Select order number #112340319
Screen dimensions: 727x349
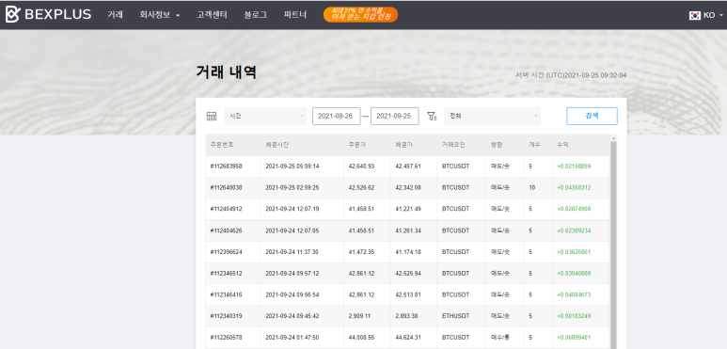227,316
